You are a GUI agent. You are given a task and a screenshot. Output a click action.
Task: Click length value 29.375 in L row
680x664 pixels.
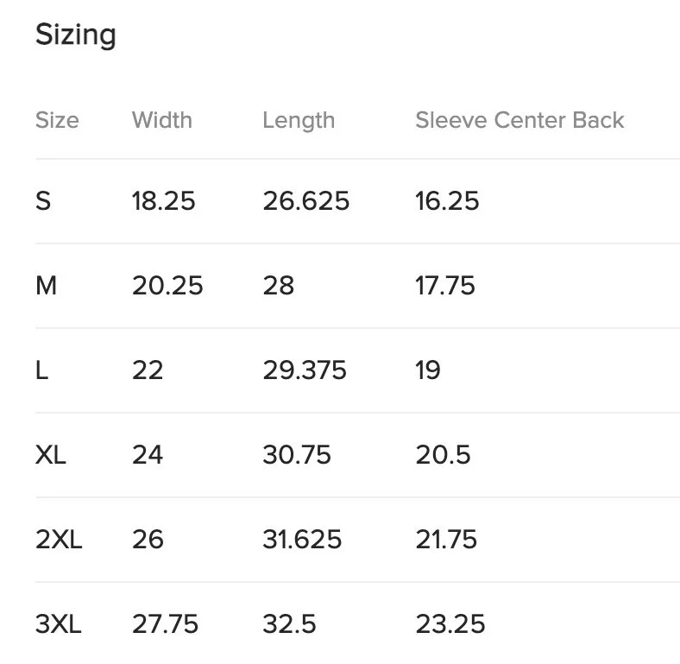click(x=305, y=370)
